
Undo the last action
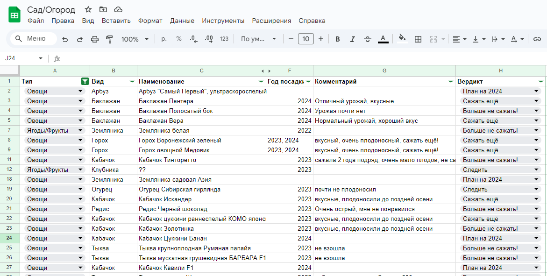66,39
